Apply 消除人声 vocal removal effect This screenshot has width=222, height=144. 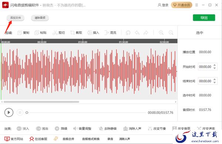pos(132,129)
